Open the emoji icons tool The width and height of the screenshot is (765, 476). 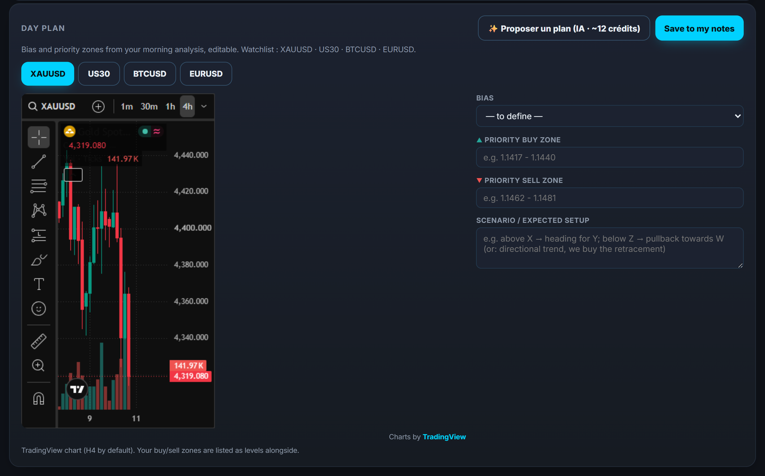39,308
